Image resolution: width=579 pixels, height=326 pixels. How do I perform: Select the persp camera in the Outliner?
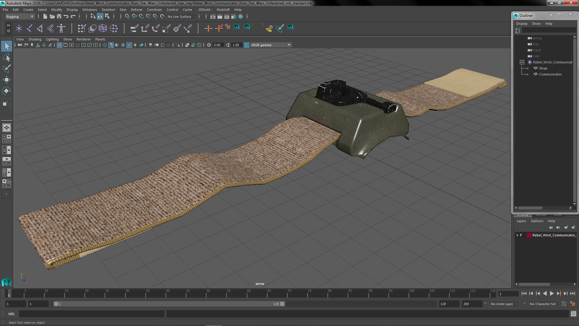click(537, 38)
